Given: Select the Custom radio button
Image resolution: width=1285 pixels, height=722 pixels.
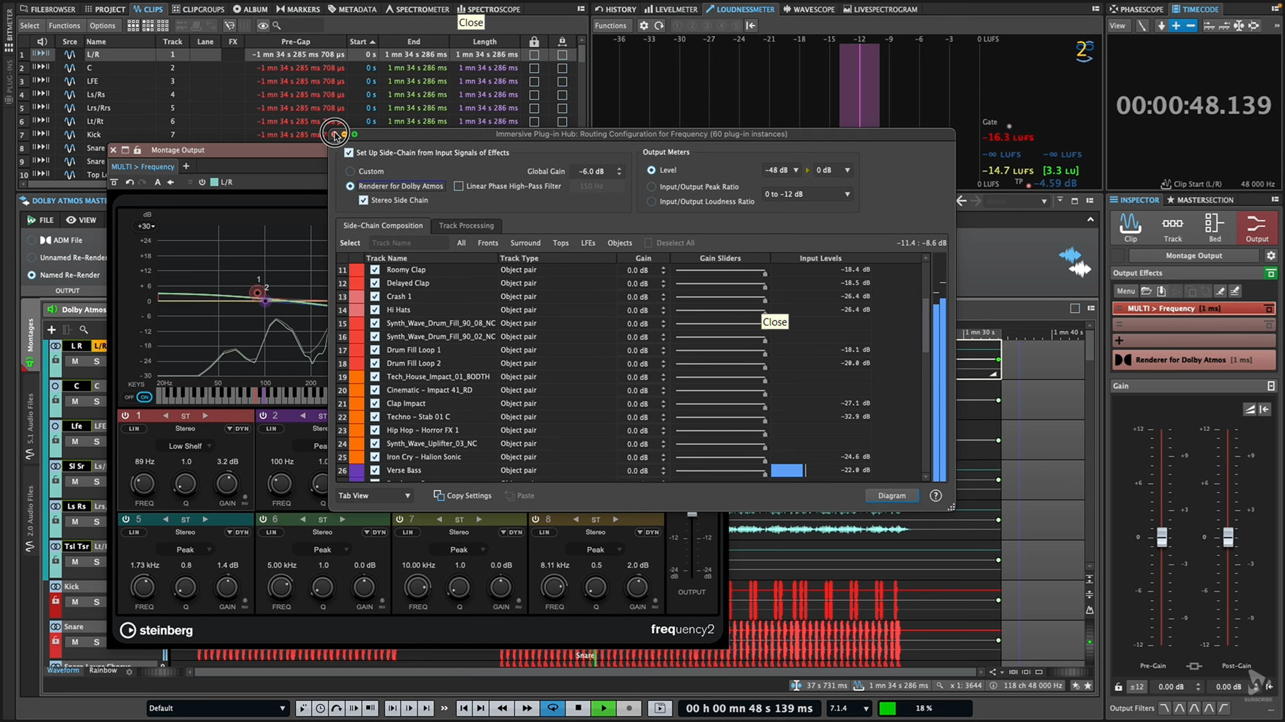Looking at the screenshot, I should [x=350, y=171].
